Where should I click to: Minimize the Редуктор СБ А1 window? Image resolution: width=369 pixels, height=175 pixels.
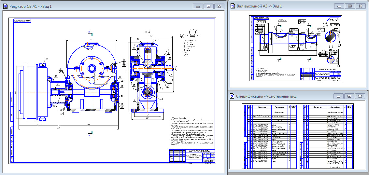198,7
